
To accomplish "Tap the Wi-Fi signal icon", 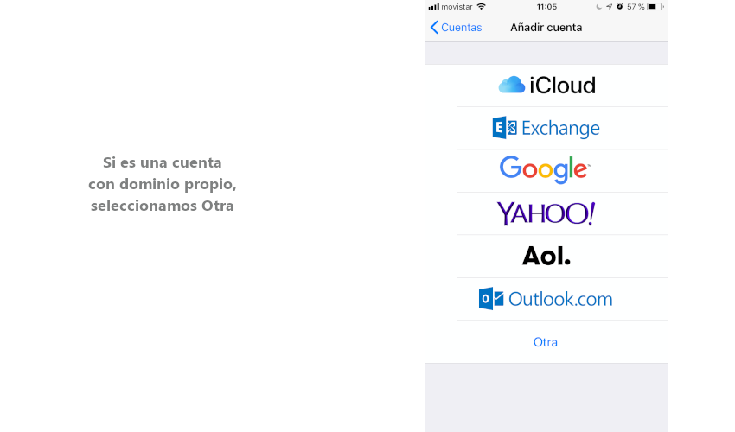I will pyautogui.click(x=482, y=7).
